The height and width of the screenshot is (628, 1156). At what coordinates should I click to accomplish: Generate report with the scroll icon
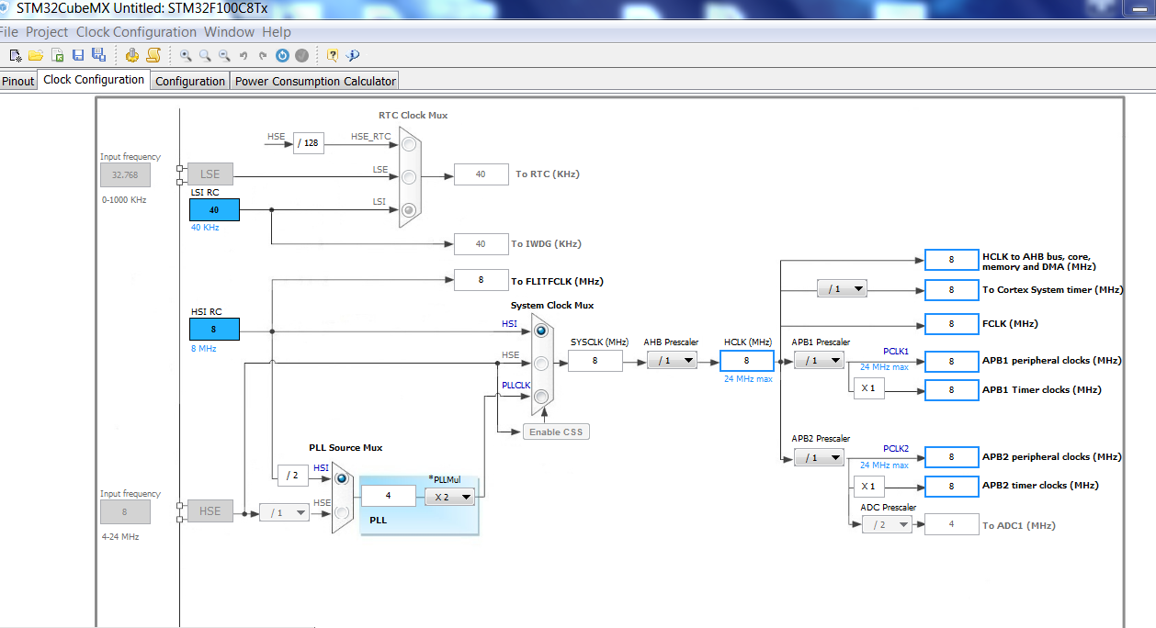[x=153, y=55]
